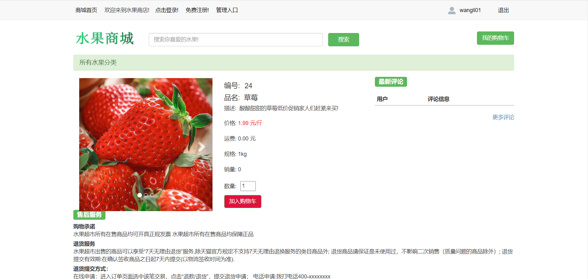This screenshot has height=279, width=588.
Task: Focus the fruit search input box
Action: click(x=236, y=40)
